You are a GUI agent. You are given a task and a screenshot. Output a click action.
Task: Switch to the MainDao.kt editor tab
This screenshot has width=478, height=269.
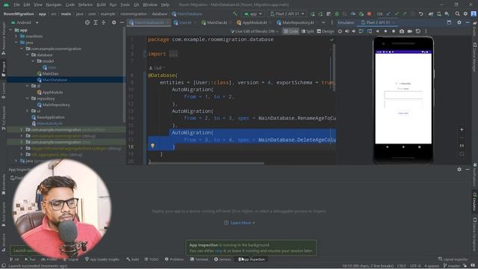(x=214, y=22)
